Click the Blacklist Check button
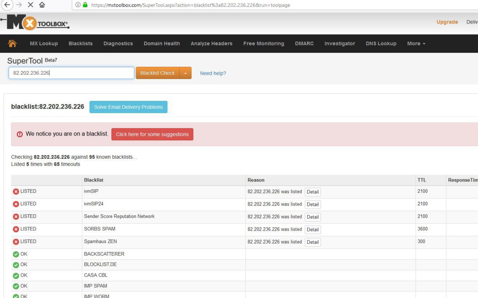This screenshot has height=298, width=478. pos(158,73)
